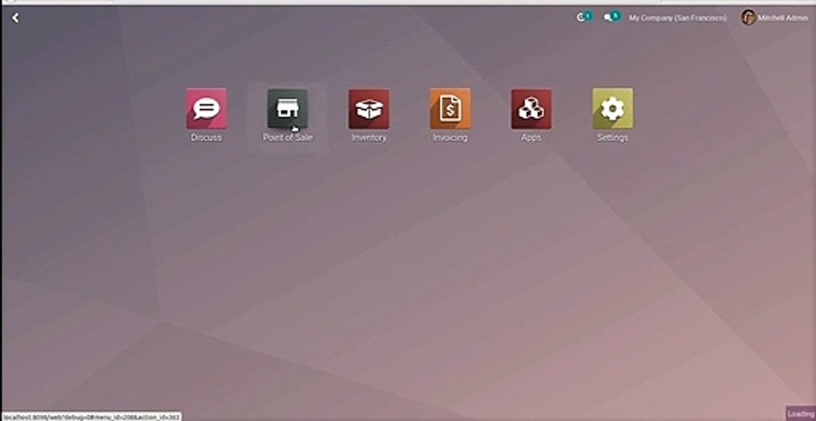Click Mitchell Admin's avatar picture

(748, 18)
